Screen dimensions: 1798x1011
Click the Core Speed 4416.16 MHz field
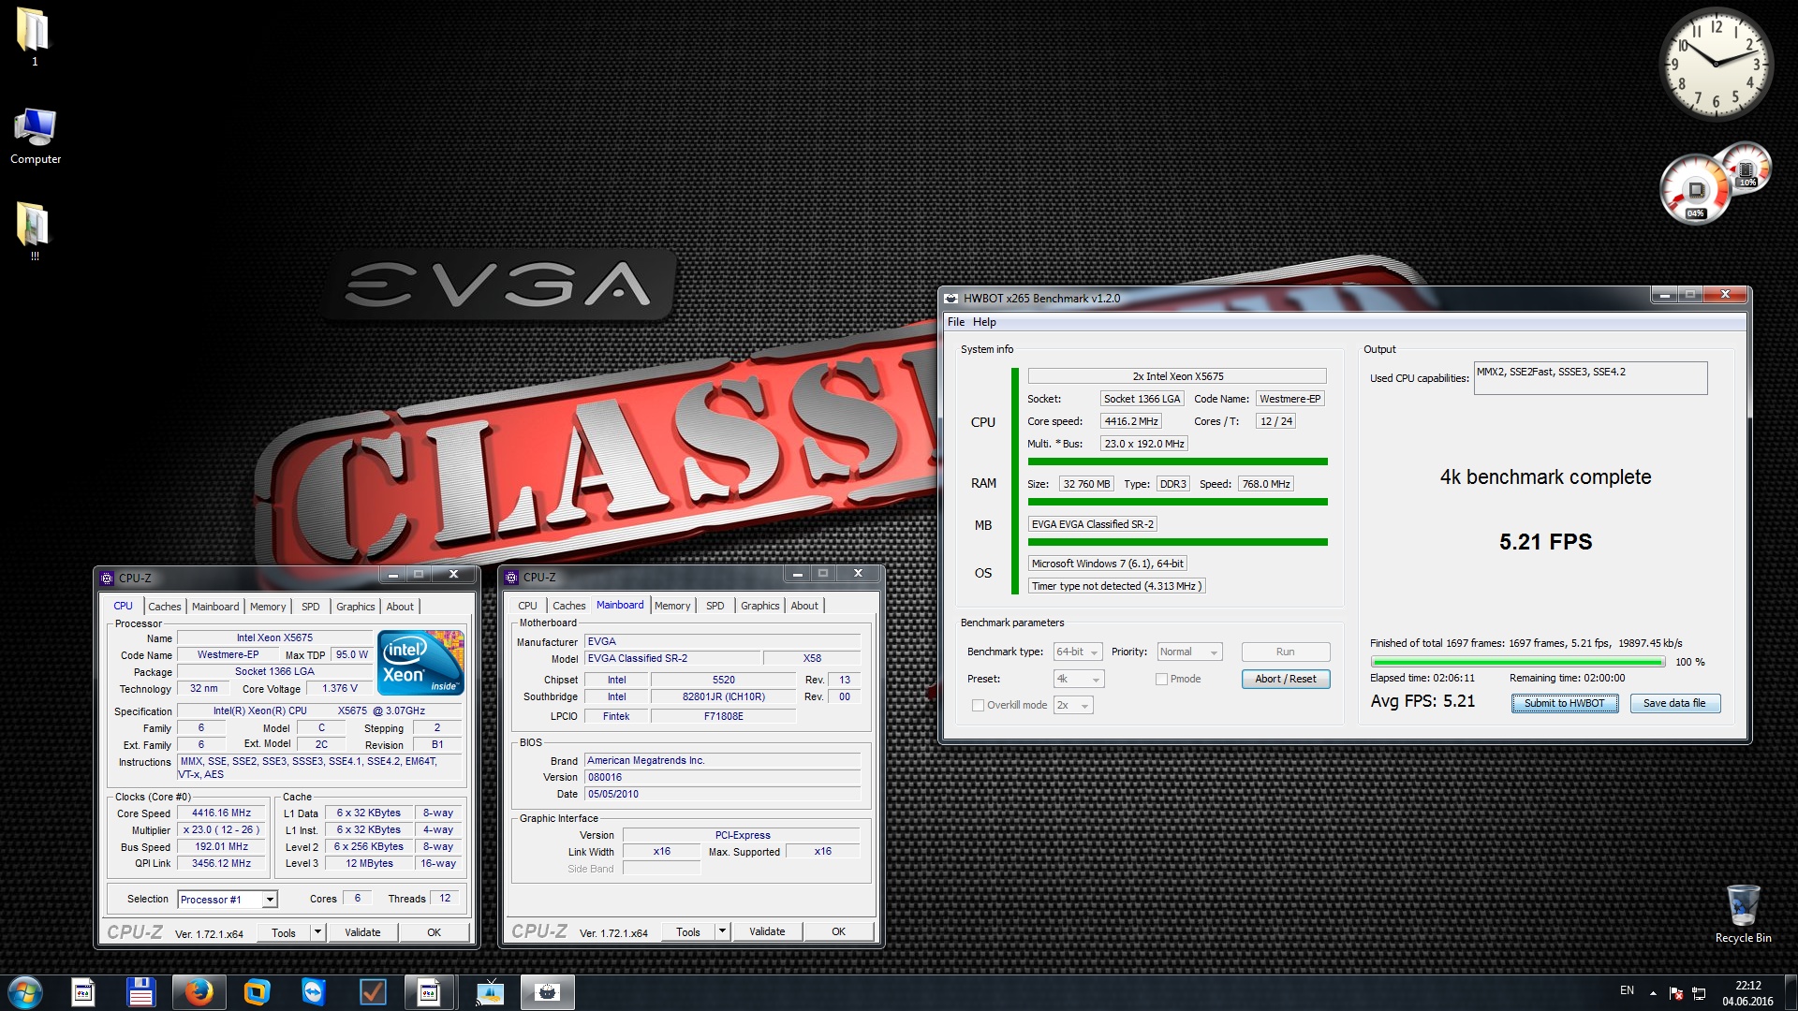tap(221, 813)
